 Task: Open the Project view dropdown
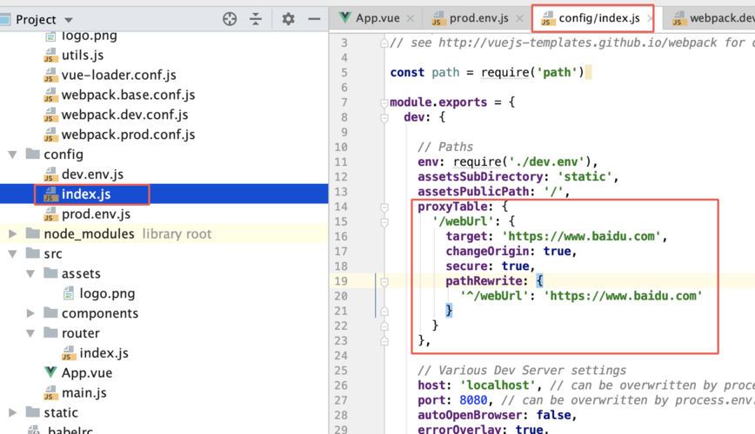pyautogui.click(x=69, y=20)
